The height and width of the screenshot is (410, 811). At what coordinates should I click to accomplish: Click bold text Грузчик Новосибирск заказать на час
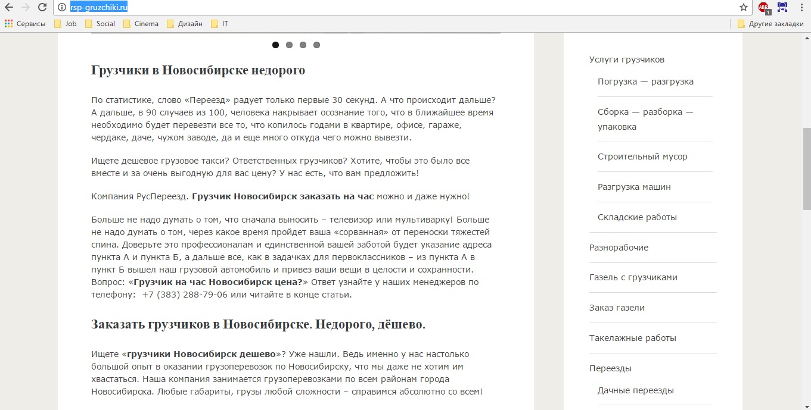click(283, 196)
